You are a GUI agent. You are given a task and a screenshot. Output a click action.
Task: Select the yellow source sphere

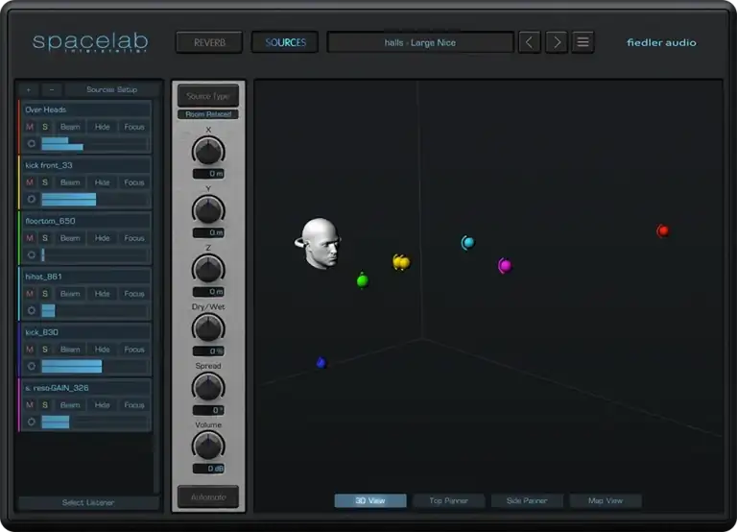(401, 262)
